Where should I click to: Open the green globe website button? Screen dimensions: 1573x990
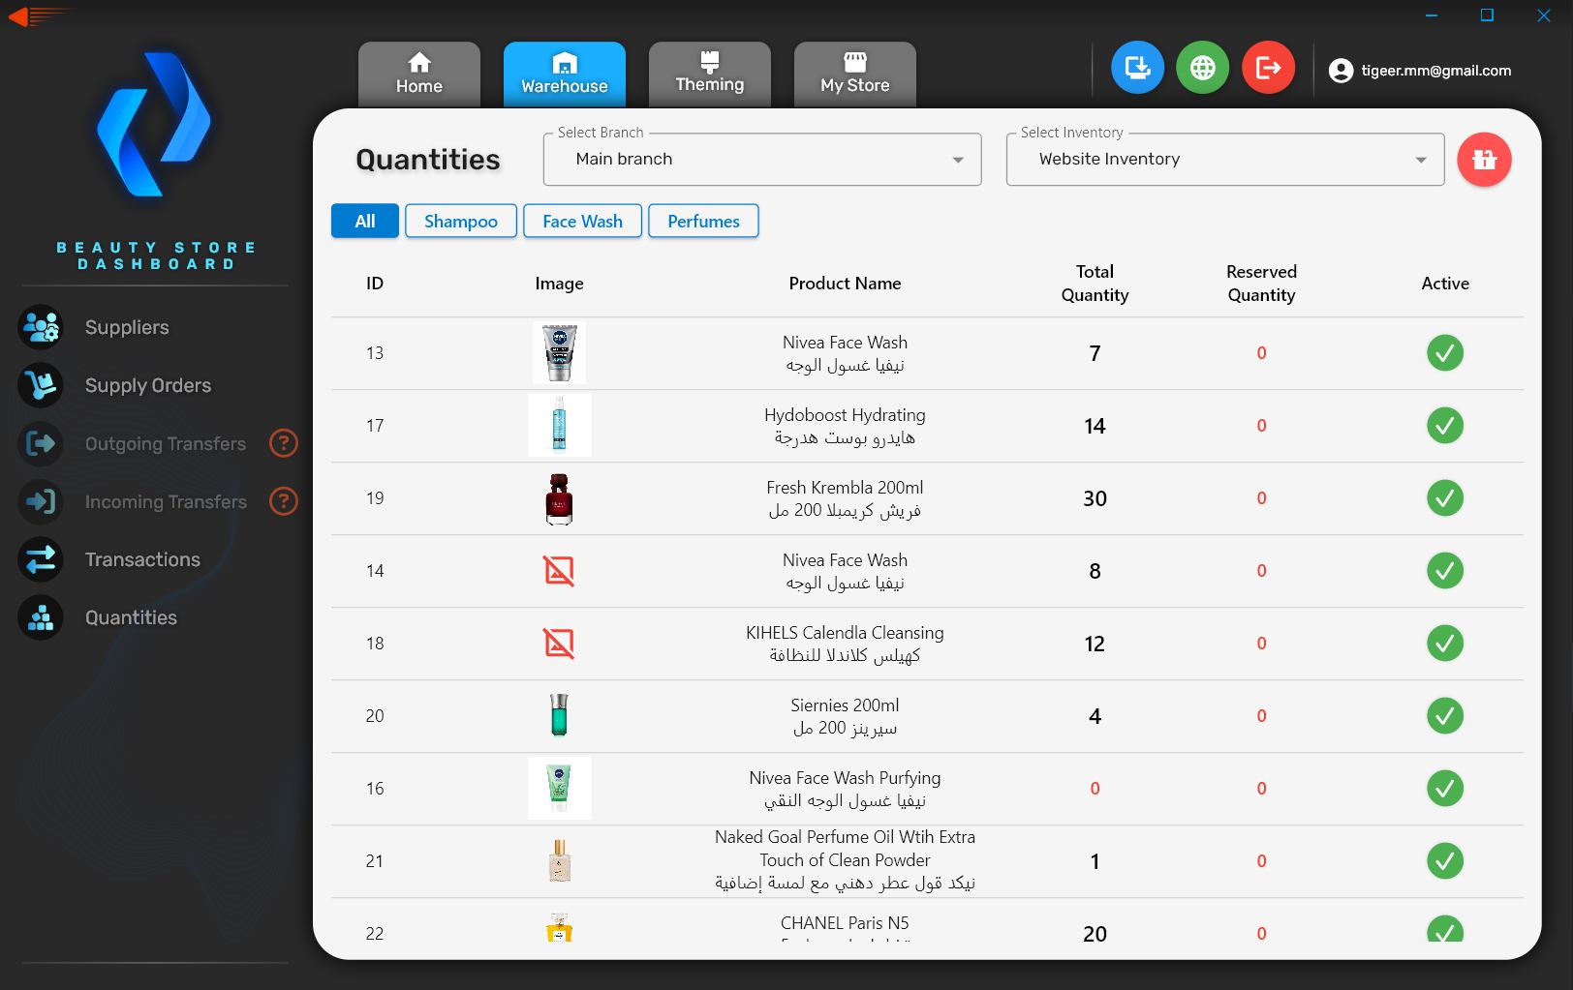[1202, 68]
